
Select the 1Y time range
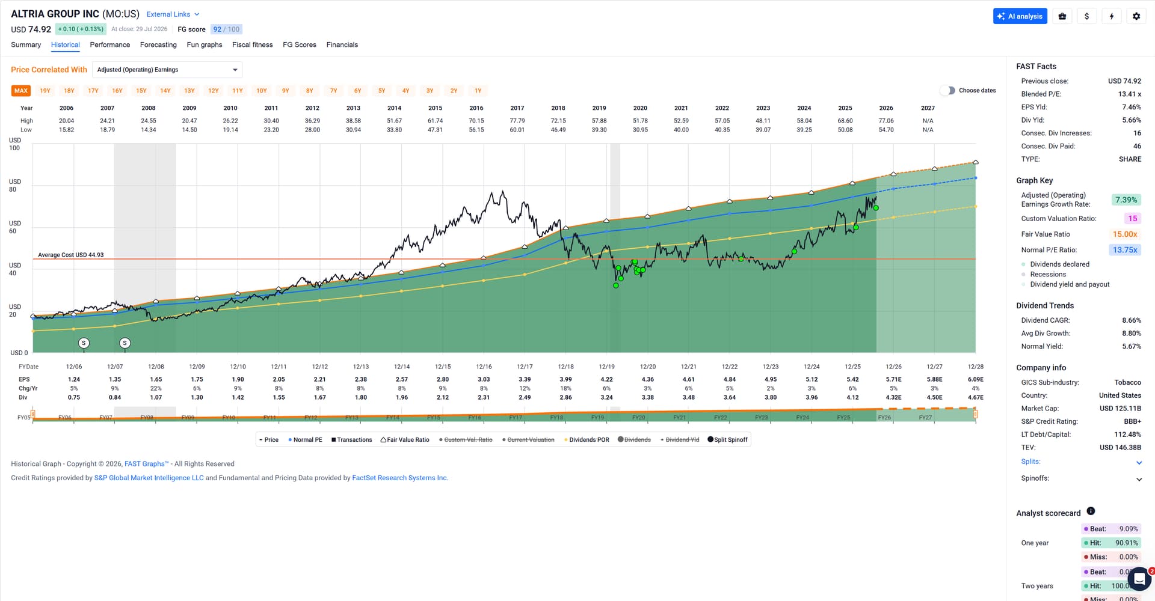point(478,91)
